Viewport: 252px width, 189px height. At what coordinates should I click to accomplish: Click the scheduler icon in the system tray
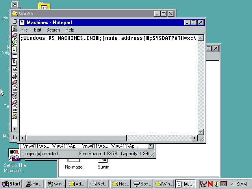[x=203, y=184]
